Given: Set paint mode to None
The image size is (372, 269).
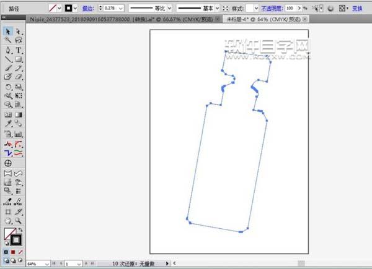Looking at the screenshot, I should (20, 252).
